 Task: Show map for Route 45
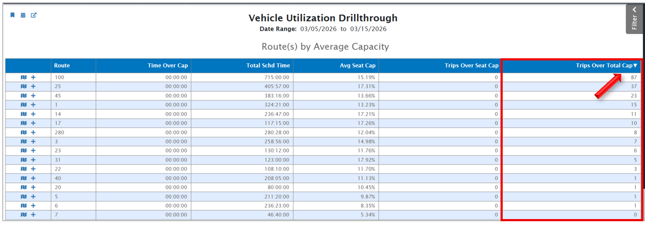tap(24, 96)
